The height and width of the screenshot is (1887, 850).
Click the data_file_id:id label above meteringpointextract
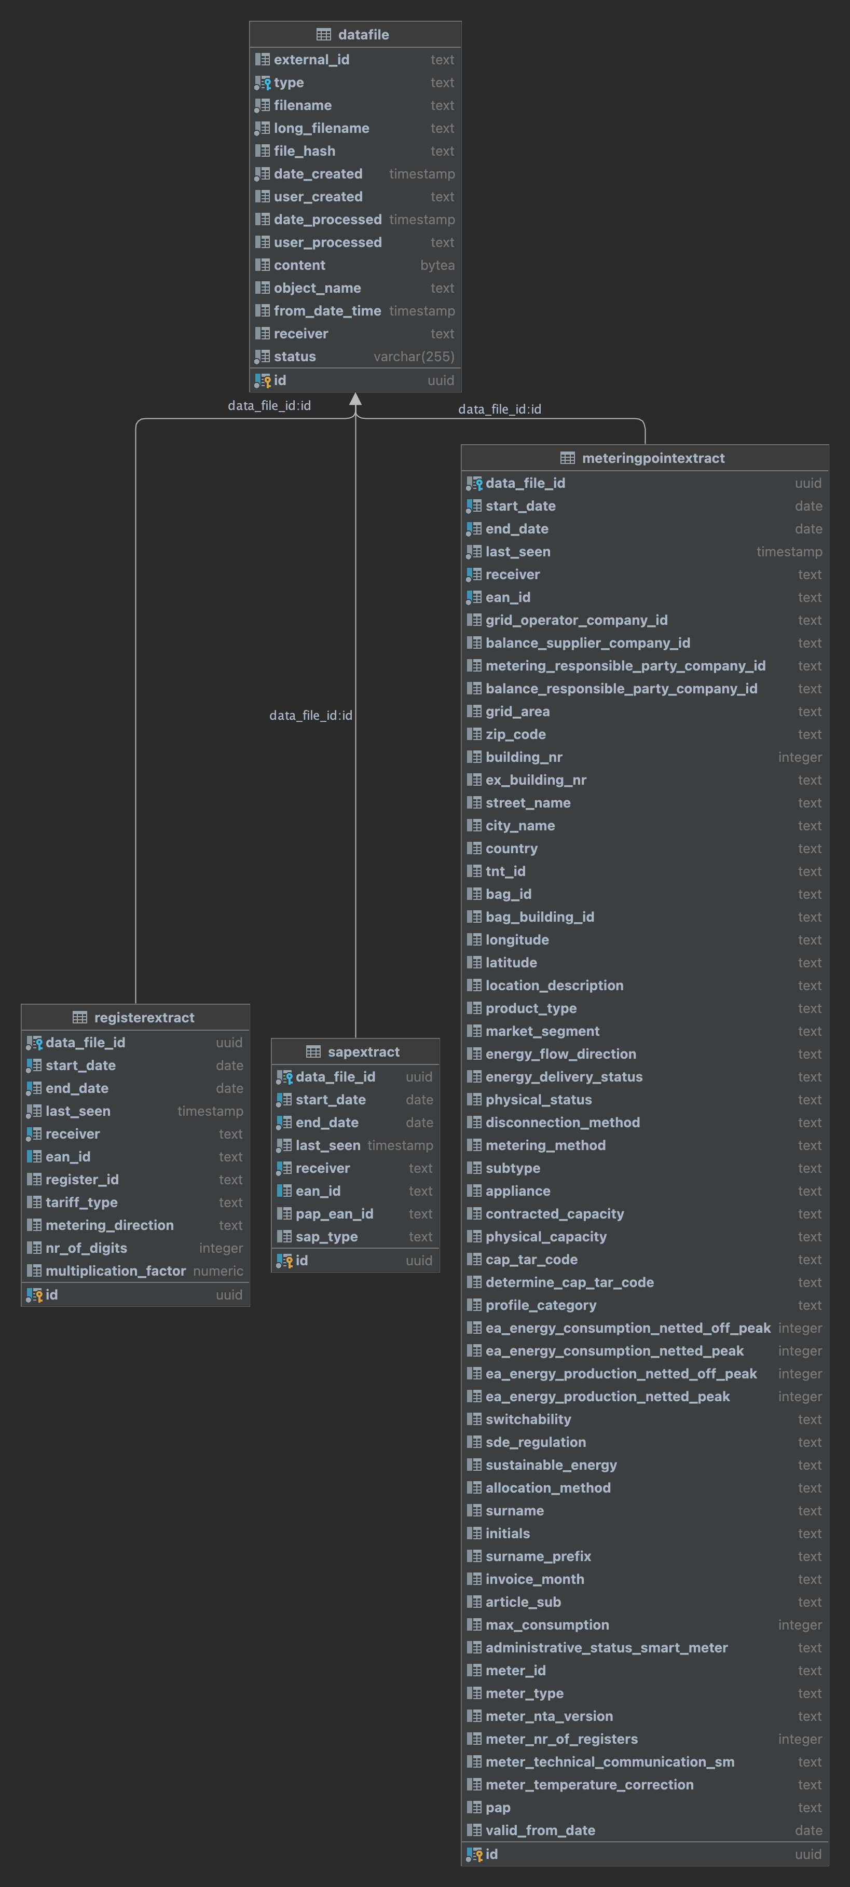[x=499, y=409]
